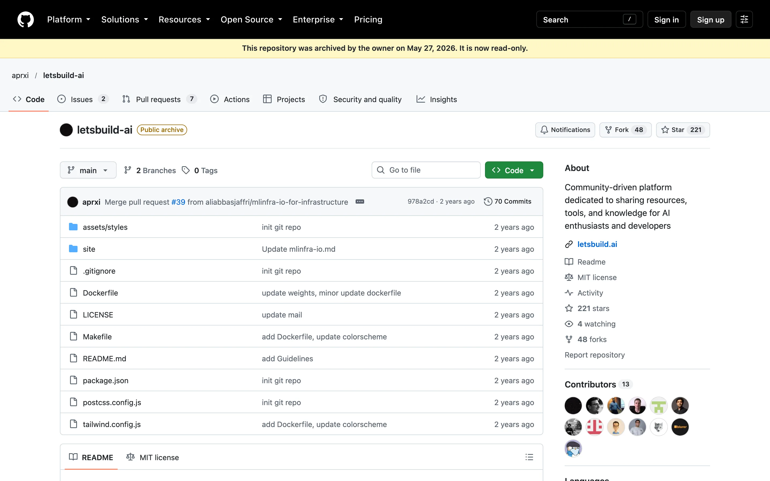The image size is (770, 481).
Task: Expand the Solutions menu
Action: coord(125,20)
